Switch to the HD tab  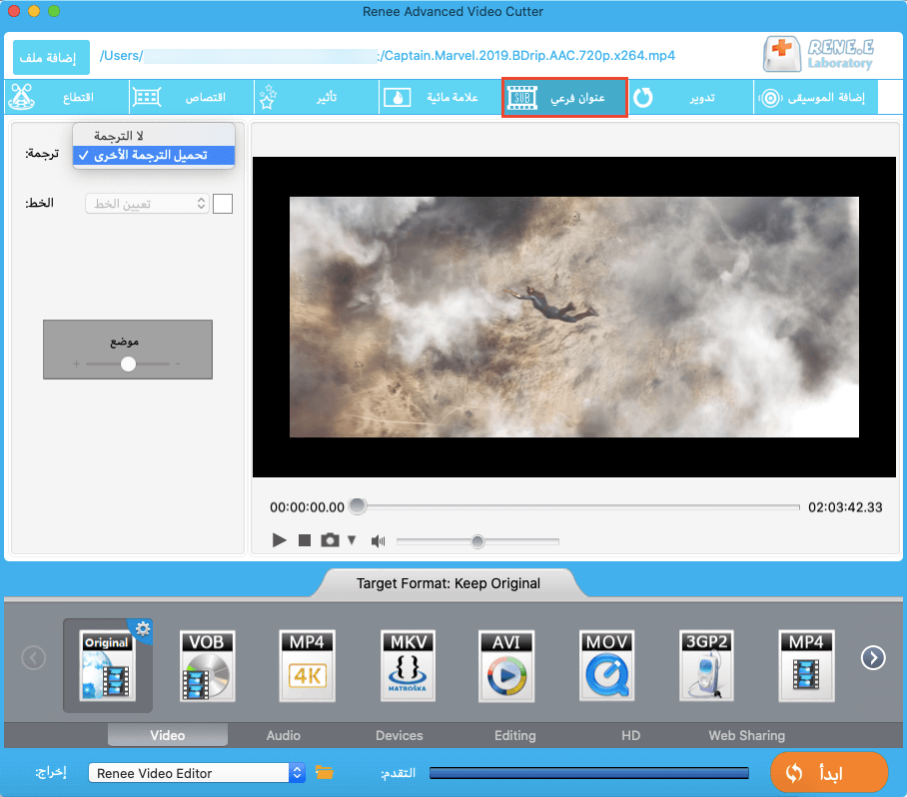pos(630,735)
